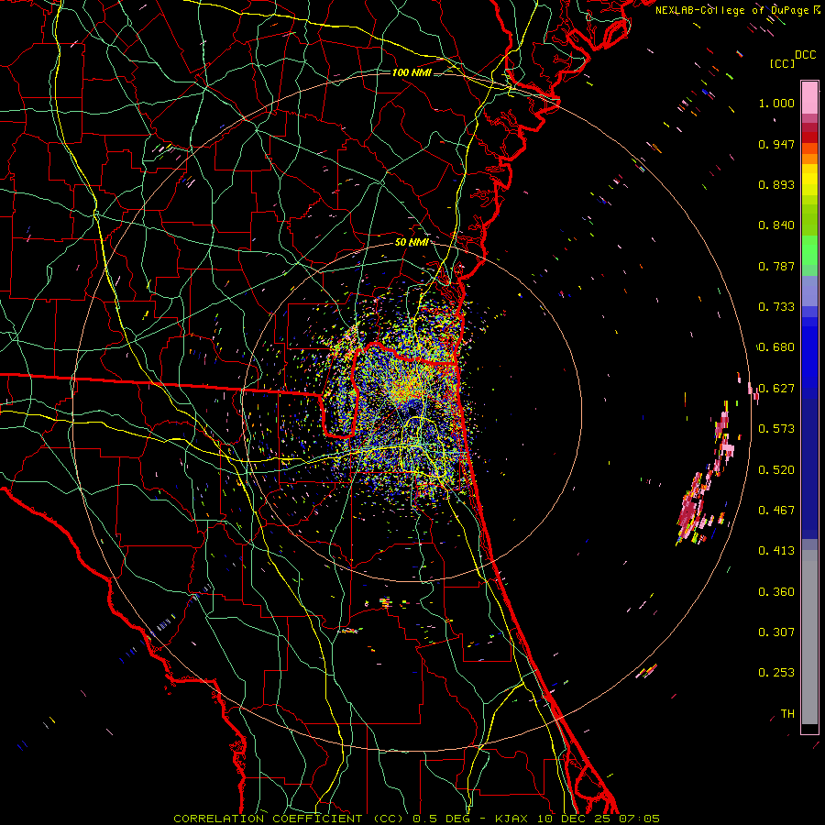Click the 0.893 legend value
The width and height of the screenshot is (825, 825).
coord(776,184)
